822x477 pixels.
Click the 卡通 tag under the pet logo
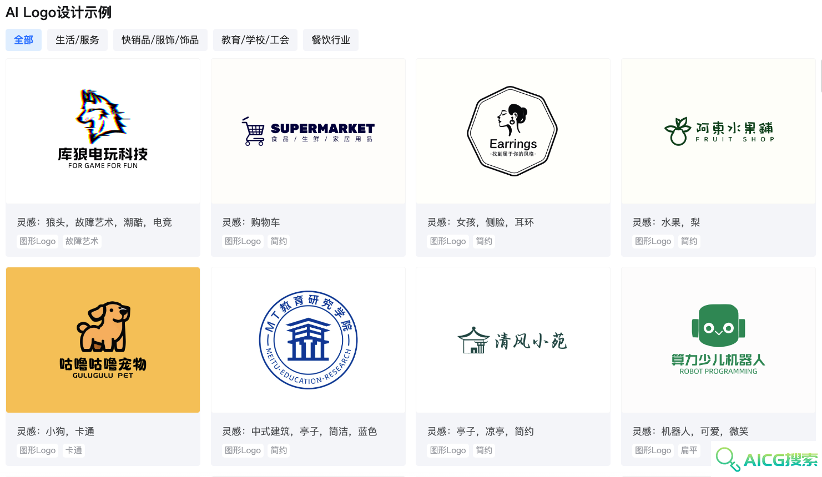[74, 450]
